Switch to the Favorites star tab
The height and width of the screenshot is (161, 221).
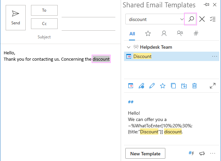[148, 34]
